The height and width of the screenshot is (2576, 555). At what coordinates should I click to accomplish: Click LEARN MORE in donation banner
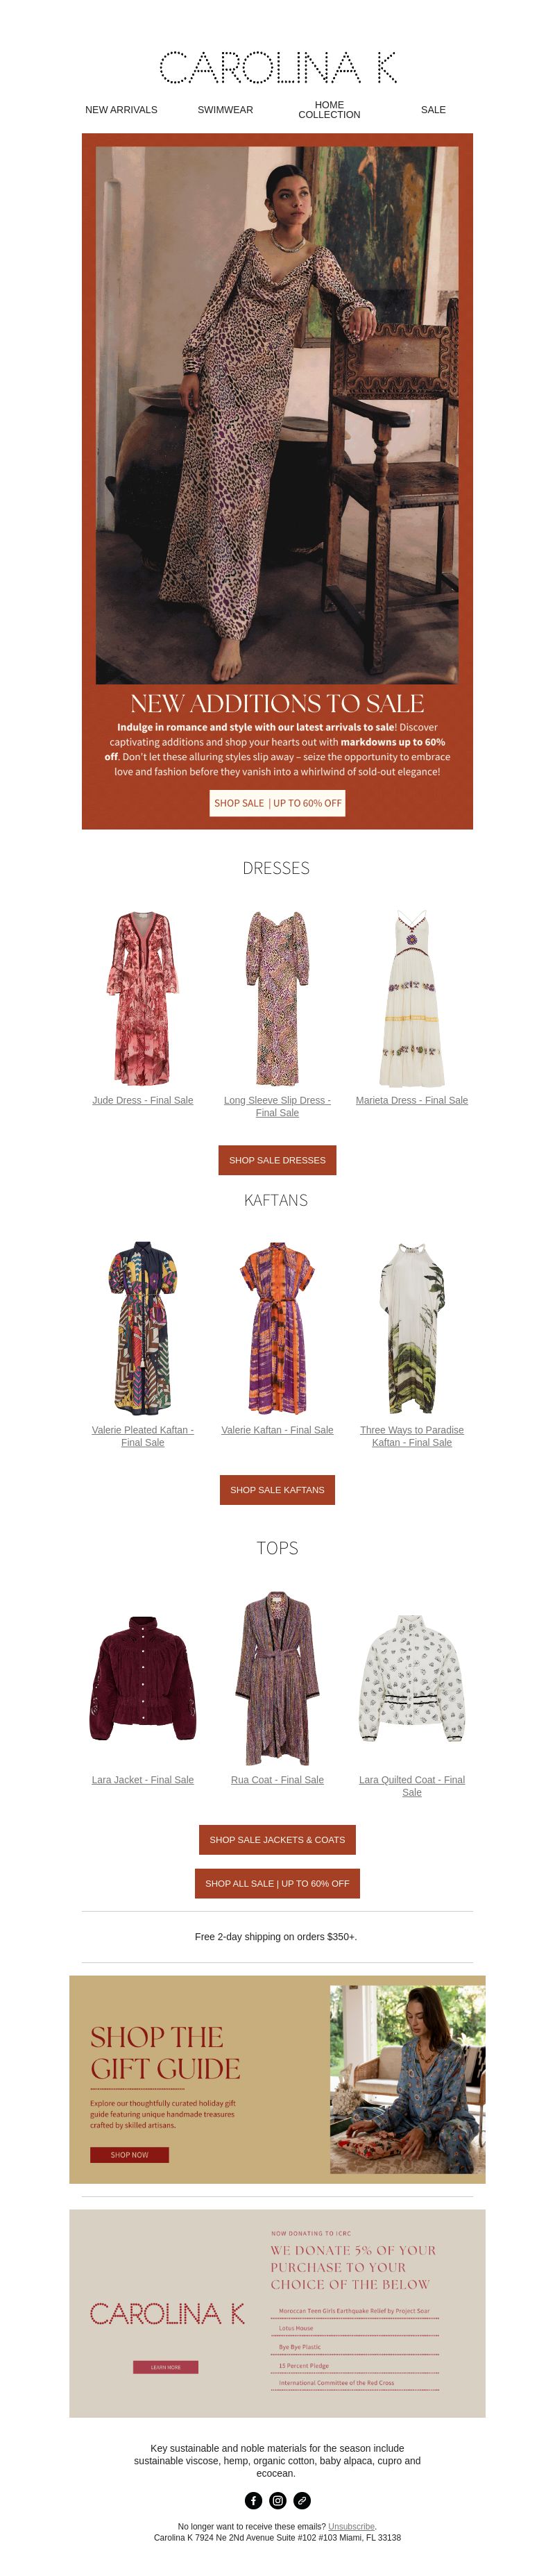(x=166, y=2367)
